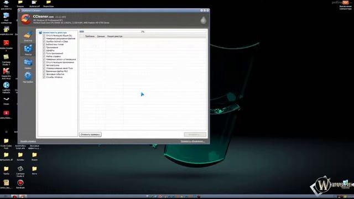Toggle the Start menu ordering checkbox
The height and width of the screenshot is (199, 354).
tap(44, 68)
